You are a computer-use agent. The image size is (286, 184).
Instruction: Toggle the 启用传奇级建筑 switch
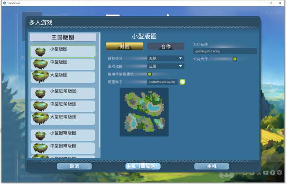[150, 74]
